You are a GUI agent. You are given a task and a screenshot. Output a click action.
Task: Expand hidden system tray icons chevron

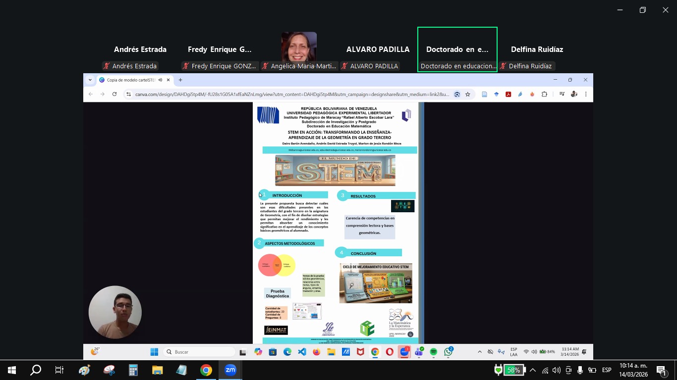(x=533, y=370)
